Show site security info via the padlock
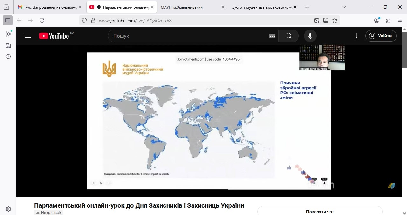This screenshot has height=215, width=407. point(93,20)
